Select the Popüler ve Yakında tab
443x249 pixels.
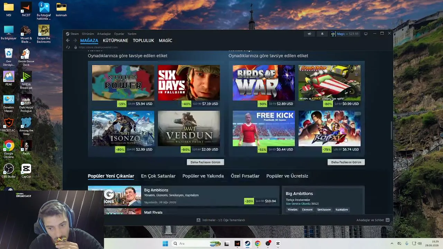(203, 176)
